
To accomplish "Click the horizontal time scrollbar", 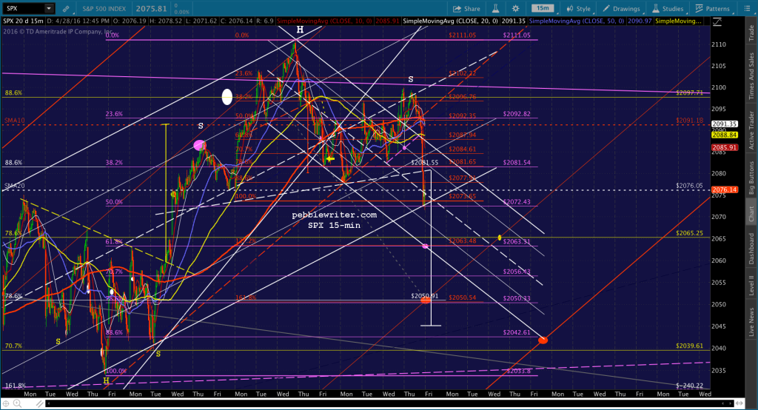I will (x=389, y=403).
